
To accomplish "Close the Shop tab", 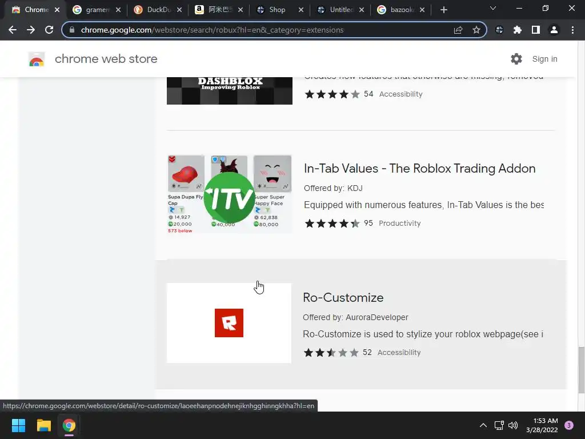I will (x=301, y=10).
